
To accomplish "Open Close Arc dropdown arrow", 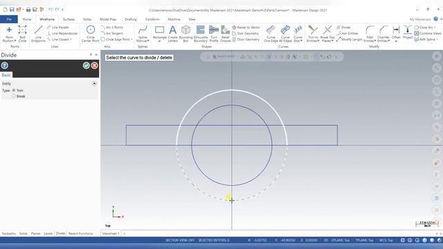I will (x=435, y=28).
